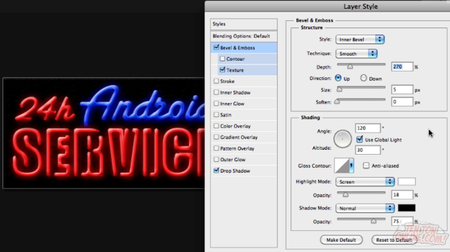Open the black Shadow color swatch
This screenshot has height=252, width=450.
[406, 208]
